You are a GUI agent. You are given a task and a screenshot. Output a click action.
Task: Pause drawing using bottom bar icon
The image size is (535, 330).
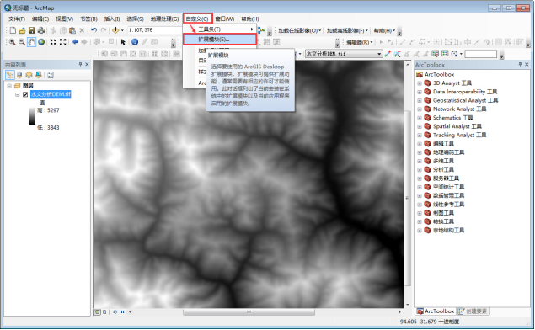[122, 312]
